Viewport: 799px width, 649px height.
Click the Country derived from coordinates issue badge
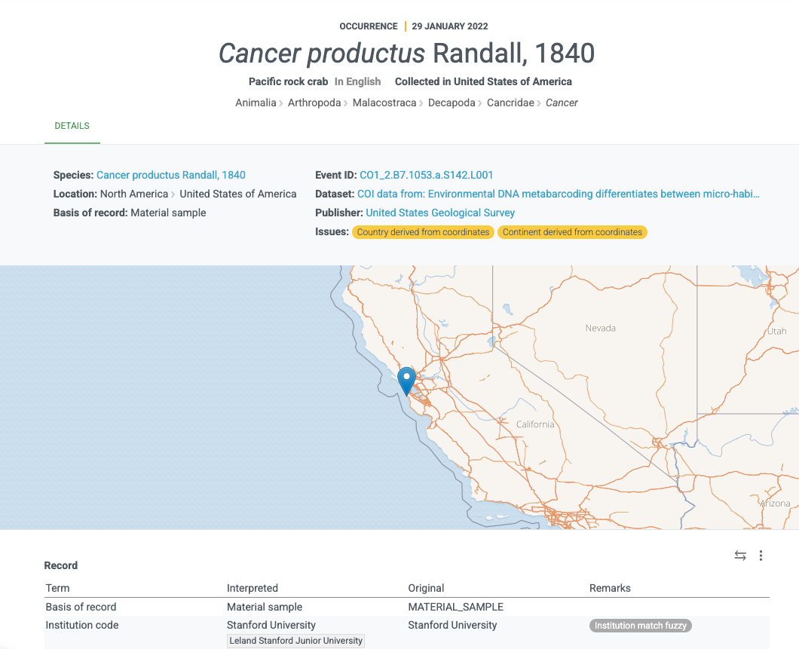tap(424, 232)
